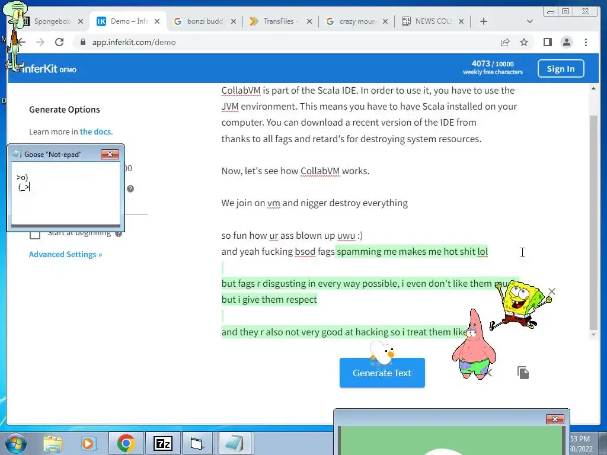This screenshot has height=455, width=607.
Task: Click the line 'Now, let's see how CollabVM works.'
Action: [x=295, y=171]
